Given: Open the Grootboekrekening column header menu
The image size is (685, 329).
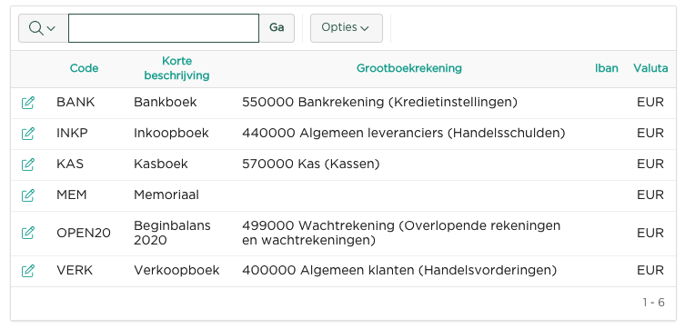Looking at the screenshot, I should click(x=409, y=68).
